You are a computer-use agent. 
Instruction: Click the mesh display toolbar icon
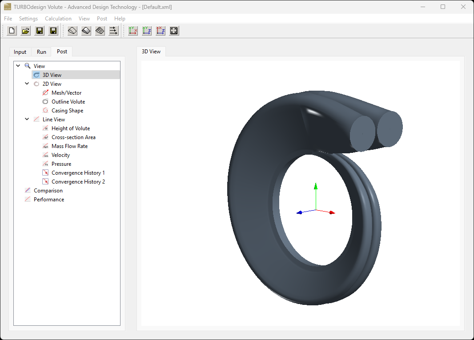(100, 30)
